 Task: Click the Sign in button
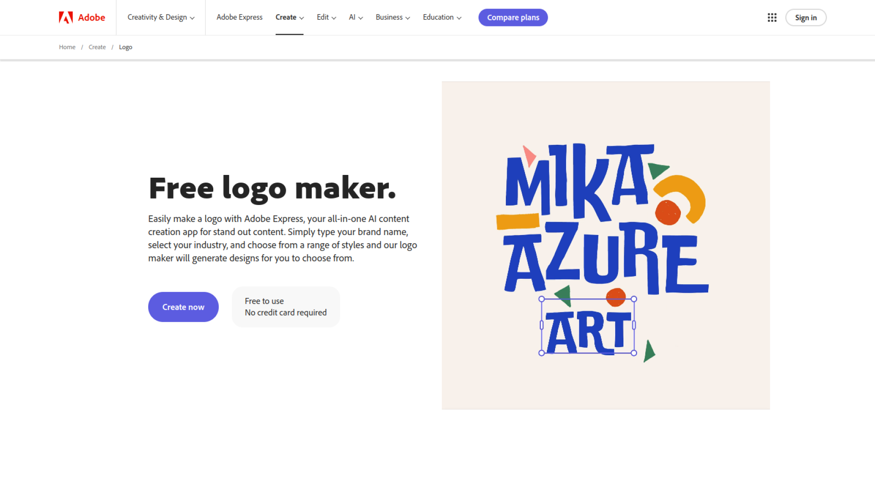pos(805,17)
